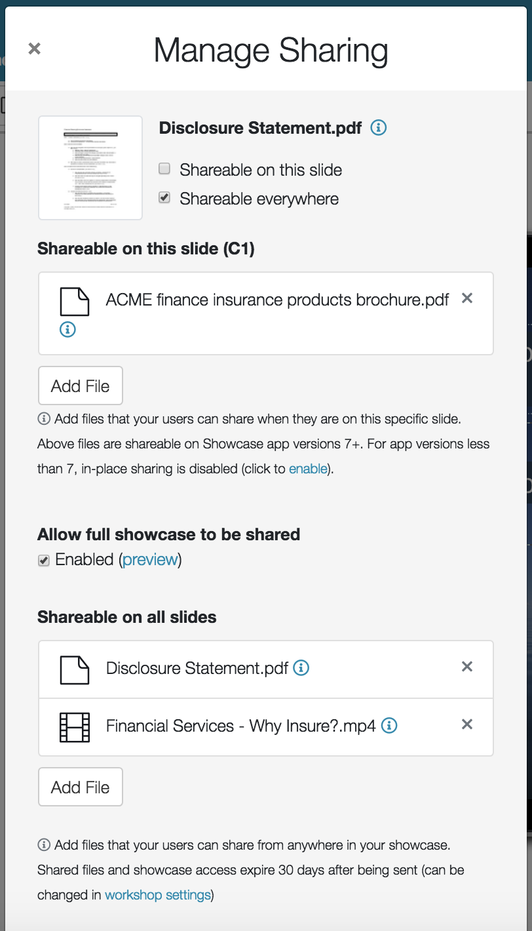The image size is (532, 931).
Task: Click document icon for Disclosure Statement.pdf row
Action: 74,669
